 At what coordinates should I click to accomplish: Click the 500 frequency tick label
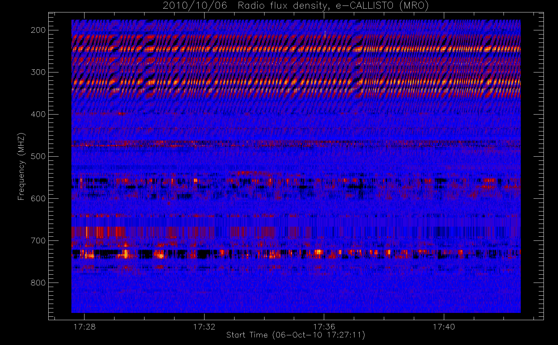pos(38,156)
